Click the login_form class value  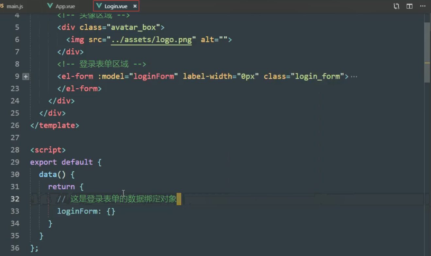point(317,77)
